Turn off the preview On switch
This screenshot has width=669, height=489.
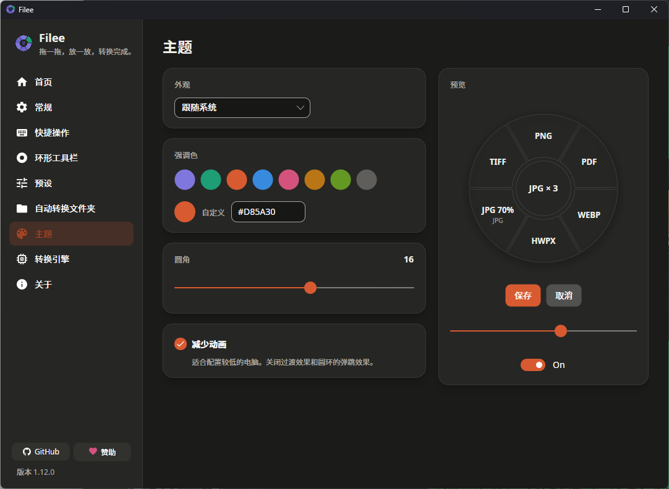533,365
